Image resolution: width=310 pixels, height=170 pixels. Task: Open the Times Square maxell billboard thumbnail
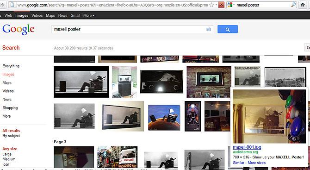click(x=118, y=157)
